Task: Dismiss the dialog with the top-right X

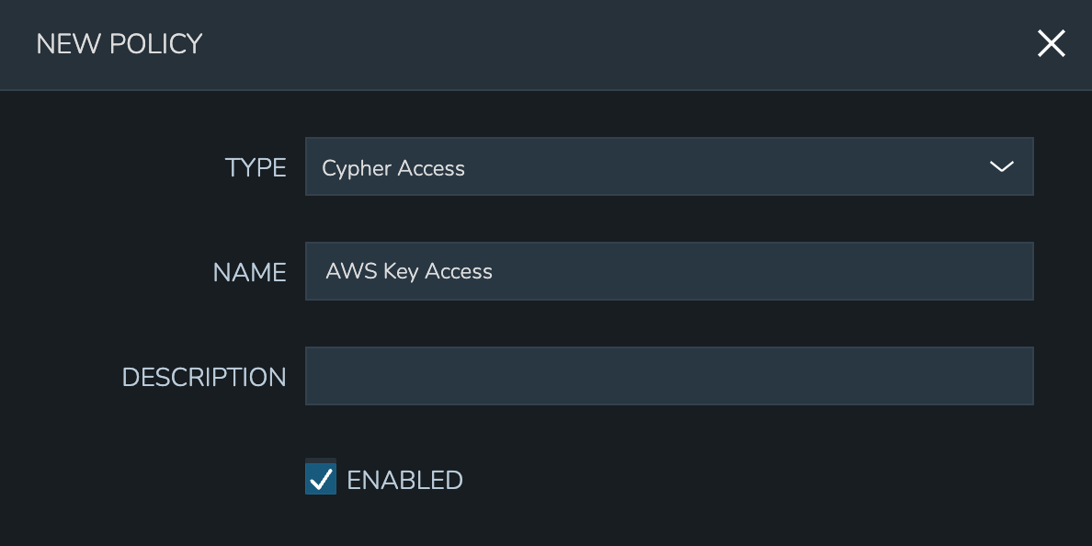Action: click(1051, 43)
